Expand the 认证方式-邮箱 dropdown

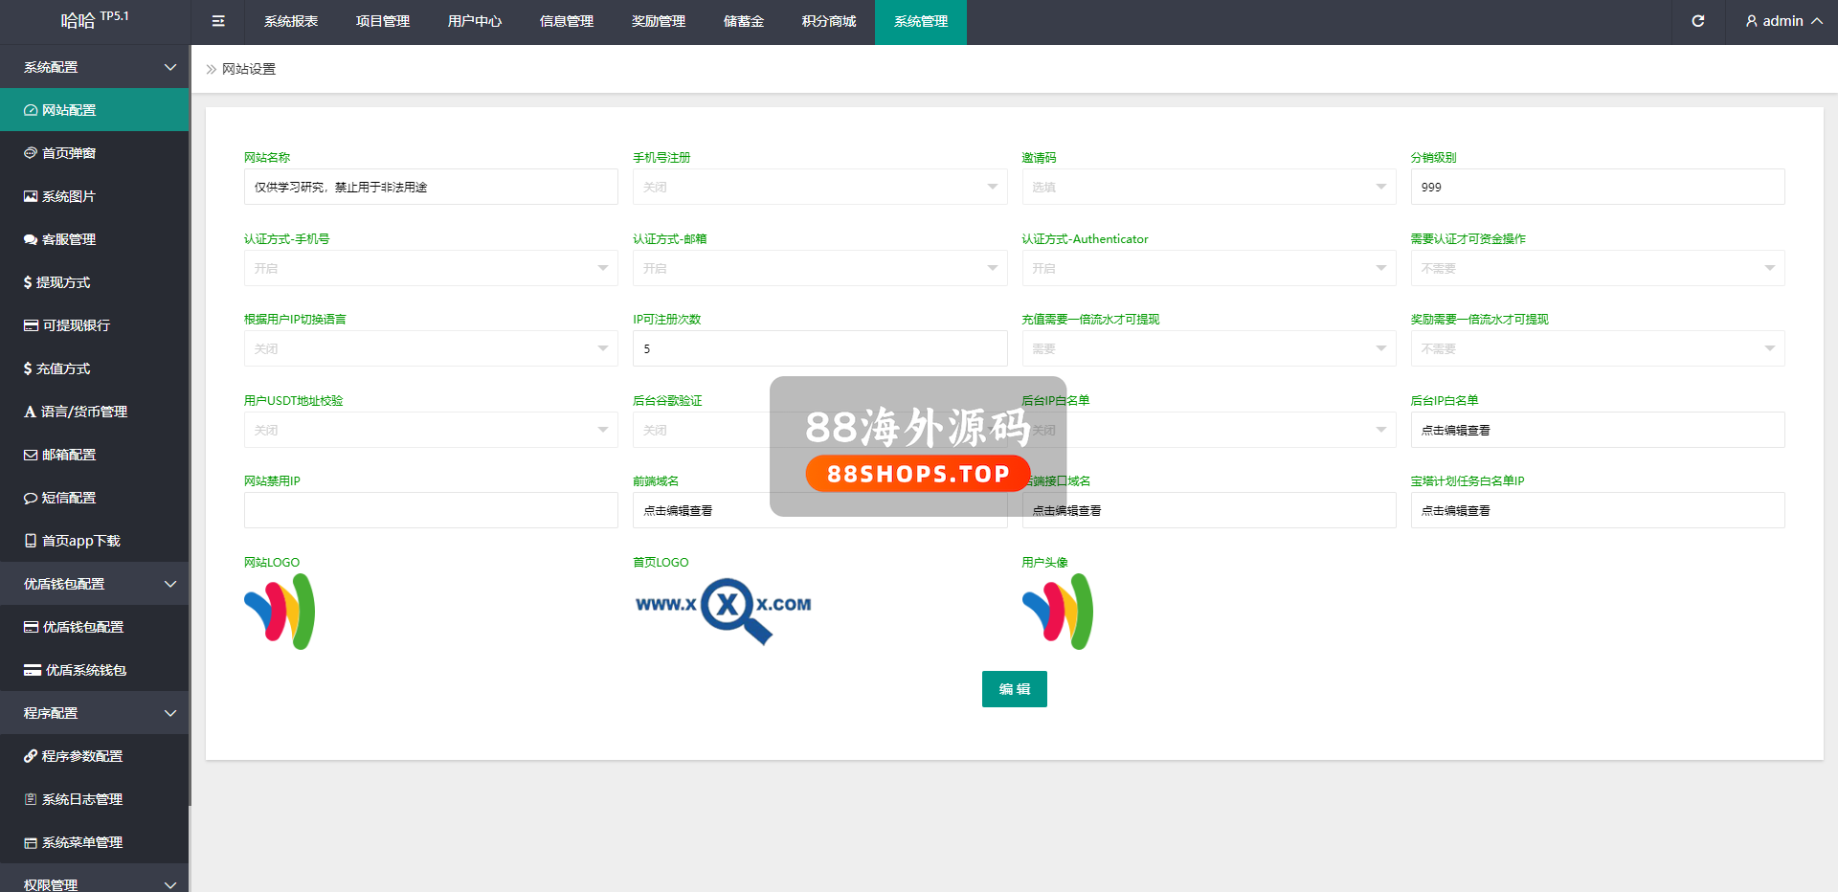point(819,268)
